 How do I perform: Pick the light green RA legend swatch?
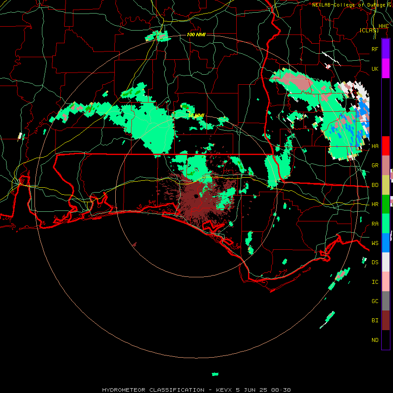(x=386, y=224)
